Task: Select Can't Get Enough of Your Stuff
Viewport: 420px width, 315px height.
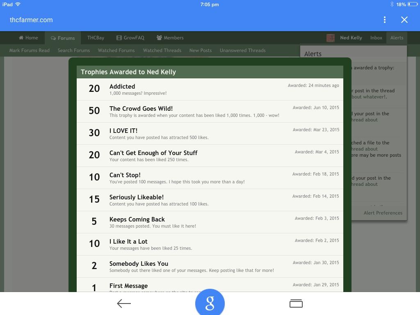Action: point(153,153)
